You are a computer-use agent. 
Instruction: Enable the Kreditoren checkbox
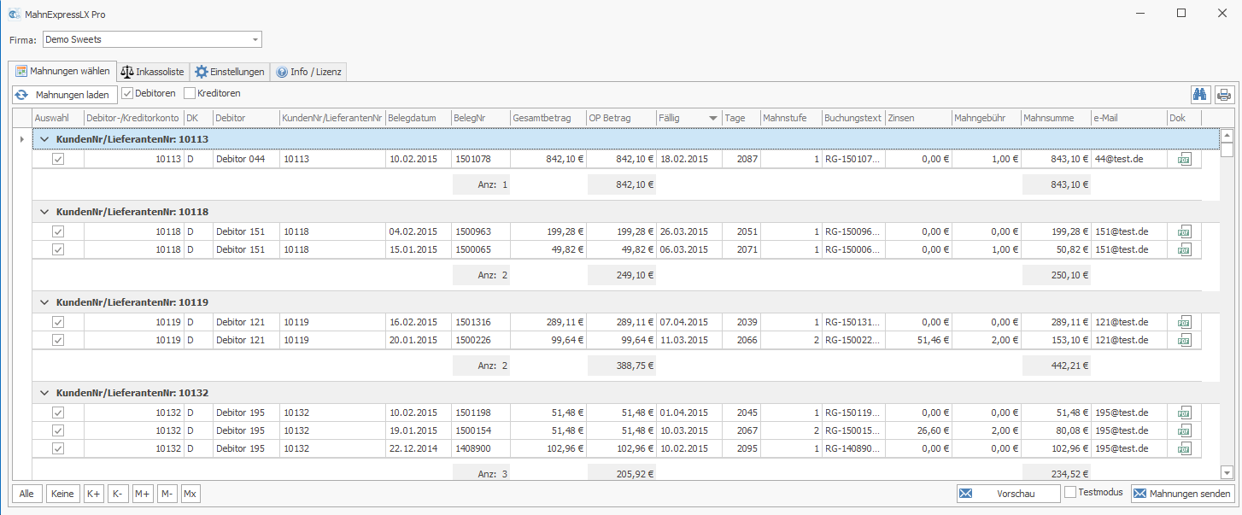tap(190, 93)
